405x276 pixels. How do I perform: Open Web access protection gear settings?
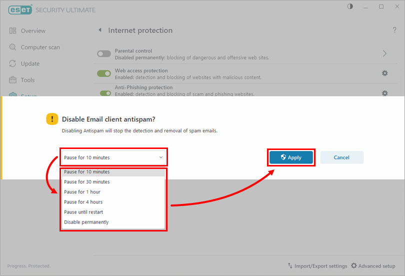384,73
